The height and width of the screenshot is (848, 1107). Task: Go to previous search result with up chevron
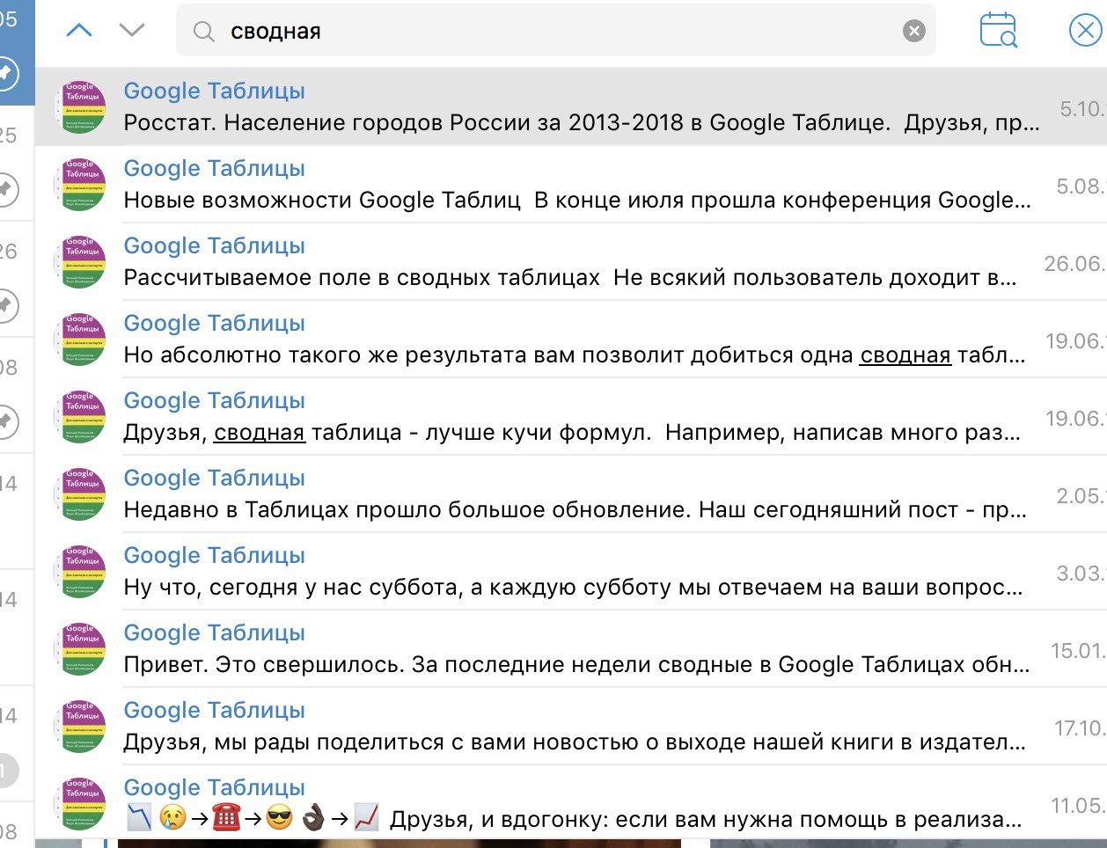click(79, 31)
